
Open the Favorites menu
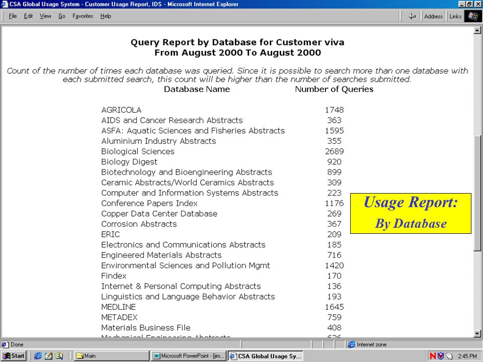(83, 16)
